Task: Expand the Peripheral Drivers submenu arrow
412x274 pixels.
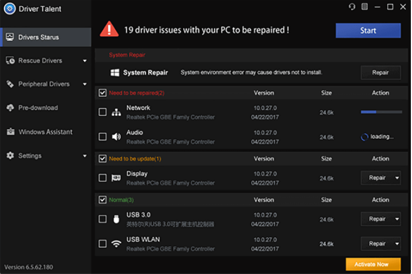Action: coord(85,84)
